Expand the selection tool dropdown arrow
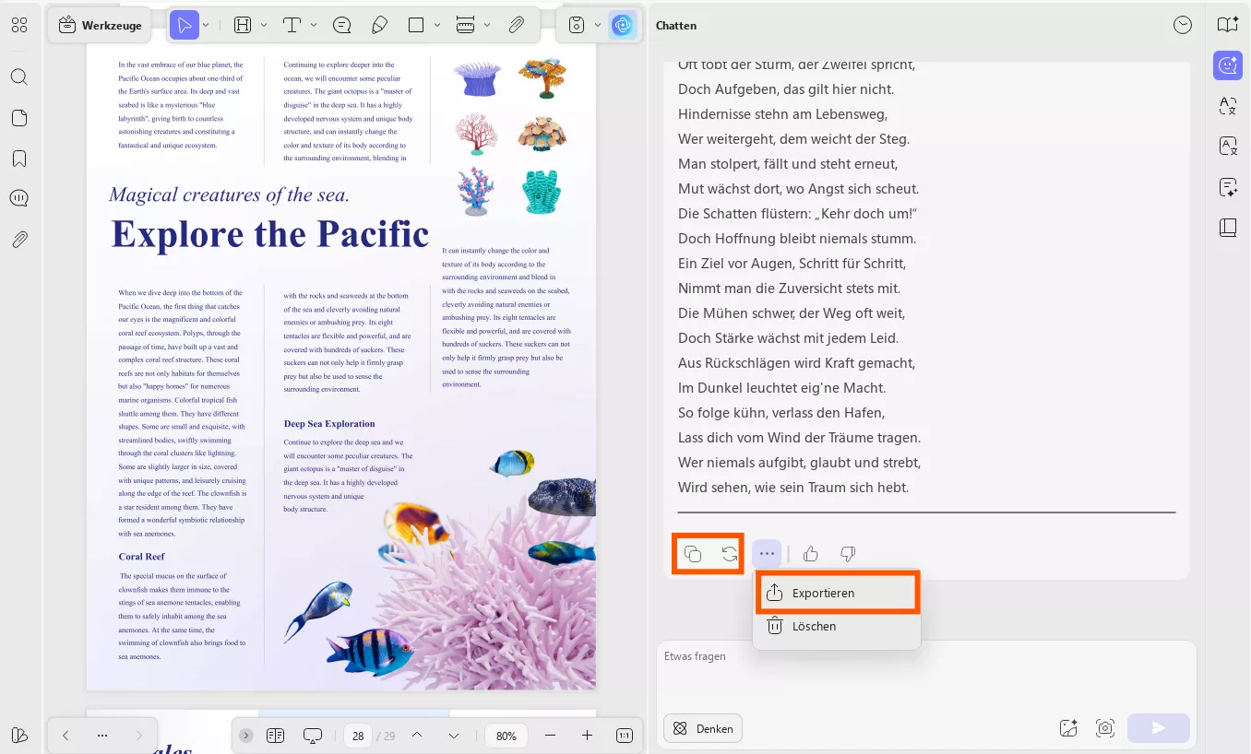The height and width of the screenshot is (754, 1251). click(x=206, y=26)
